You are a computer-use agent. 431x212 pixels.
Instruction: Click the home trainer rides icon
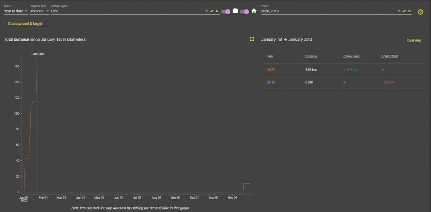click(x=254, y=11)
